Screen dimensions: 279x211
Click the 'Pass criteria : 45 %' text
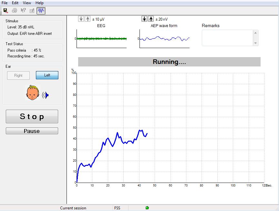(24, 50)
